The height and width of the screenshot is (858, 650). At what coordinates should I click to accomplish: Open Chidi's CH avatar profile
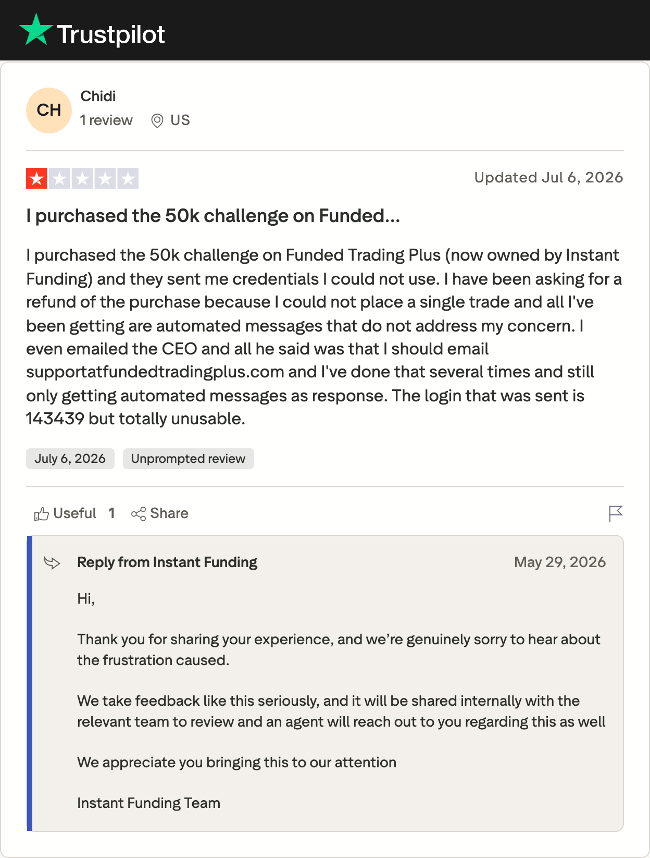pyautogui.click(x=49, y=111)
